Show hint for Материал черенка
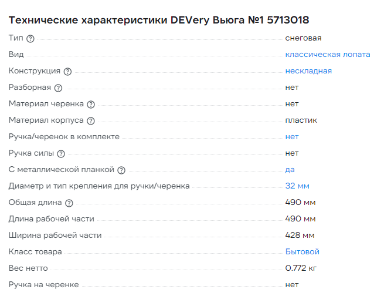The height and width of the screenshot is (306, 384). point(90,104)
